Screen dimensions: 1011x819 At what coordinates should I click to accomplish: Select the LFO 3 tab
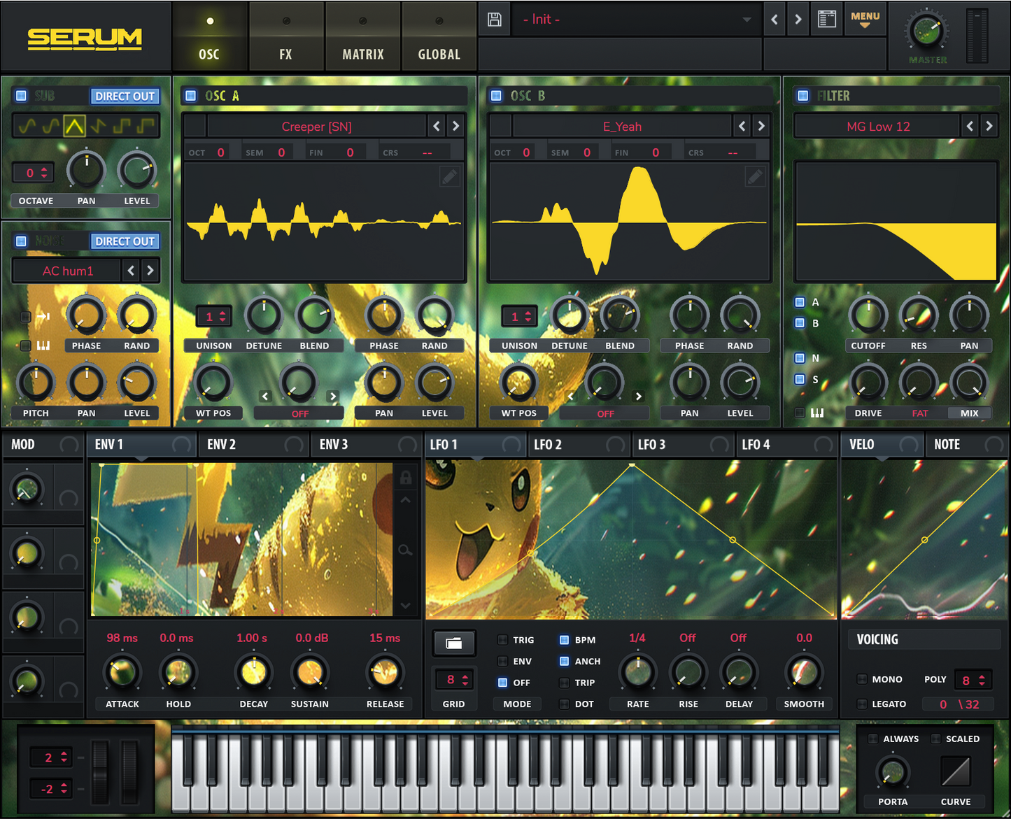pos(682,444)
